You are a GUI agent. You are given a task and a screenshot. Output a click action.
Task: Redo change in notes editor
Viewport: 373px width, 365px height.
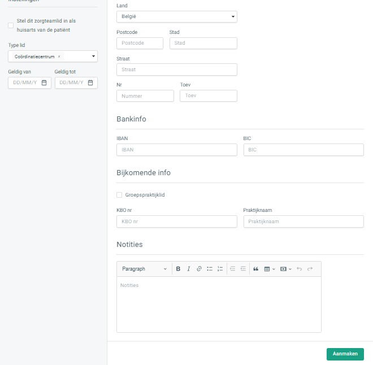coord(310,269)
